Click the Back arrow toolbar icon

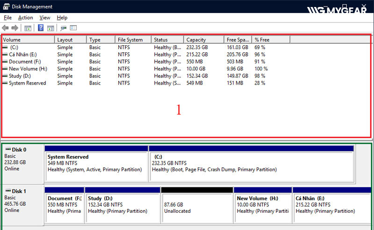tap(6, 28)
